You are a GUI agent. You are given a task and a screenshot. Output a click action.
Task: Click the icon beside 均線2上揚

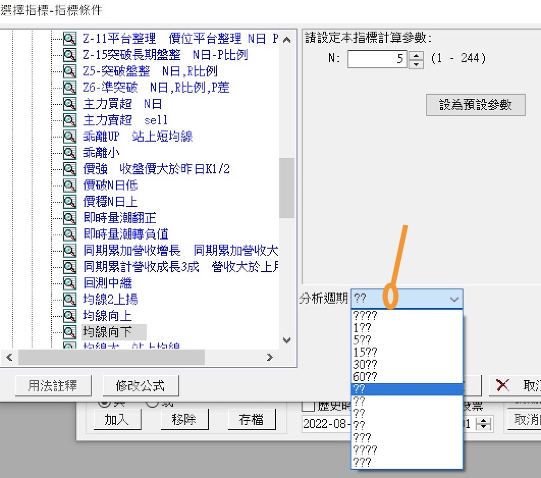tap(69, 299)
